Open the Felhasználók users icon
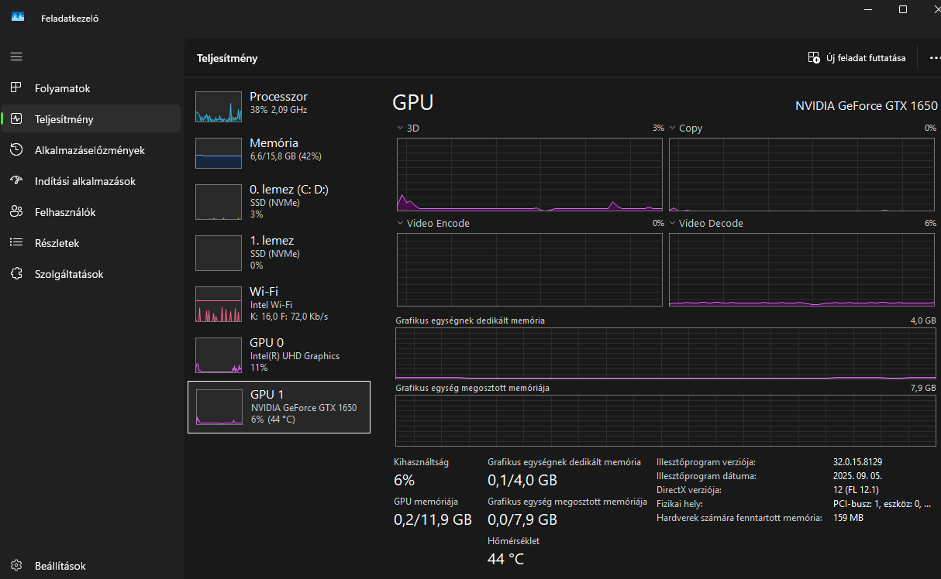 tap(16, 212)
